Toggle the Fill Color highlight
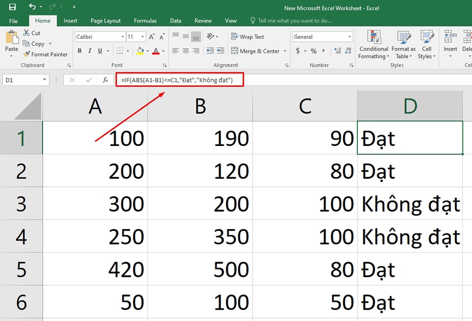Image resolution: width=472 pixels, height=321 pixels. [x=141, y=51]
